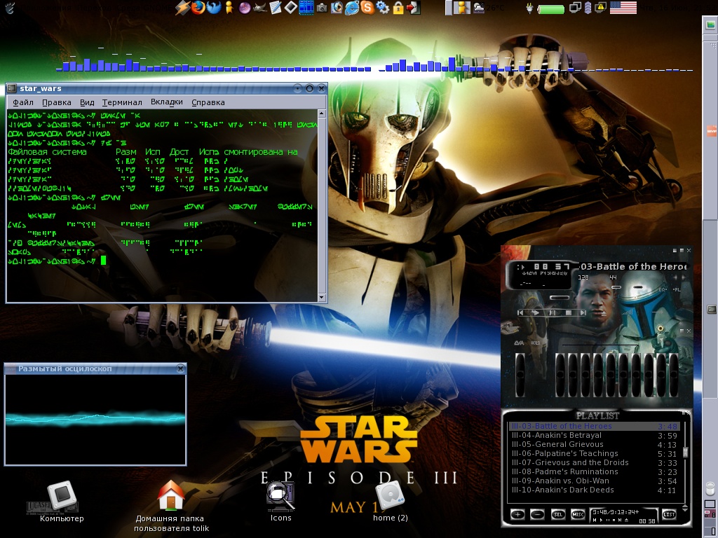Open the Компьютер desktop icon
This screenshot has height=538, width=718.
62,501
